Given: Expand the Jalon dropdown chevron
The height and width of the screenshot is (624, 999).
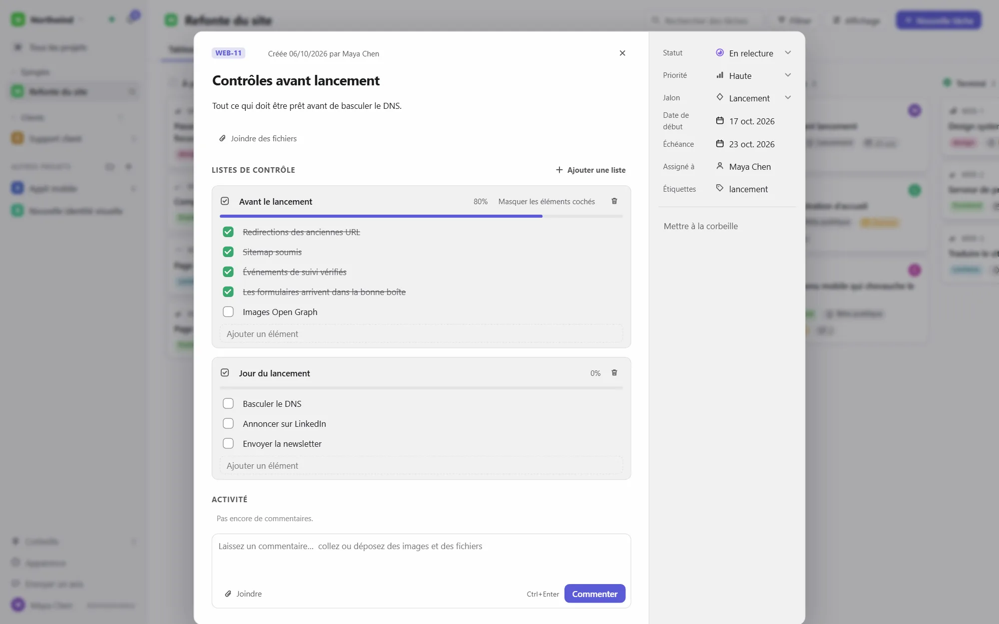Looking at the screenshot, I should 788,97.
